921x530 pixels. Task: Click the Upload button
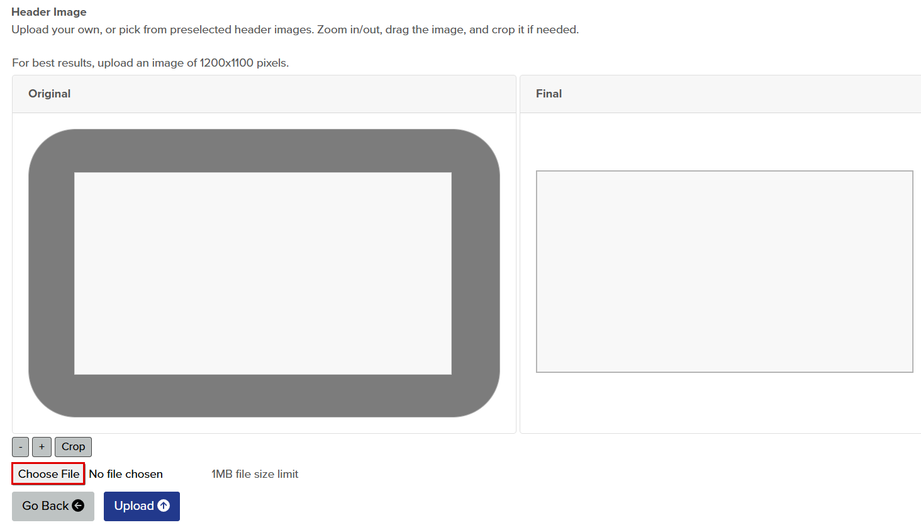142,506
